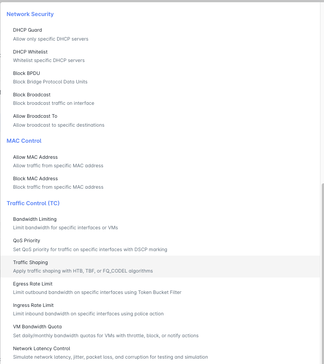Click the Network Security section header
324x364 pixels.
[x=30, y=14]
